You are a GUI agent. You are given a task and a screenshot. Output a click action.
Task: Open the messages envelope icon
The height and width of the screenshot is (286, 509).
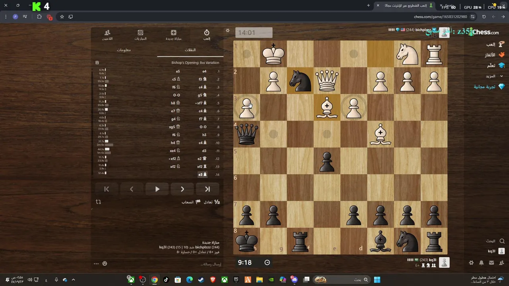pyautogui.click(x=492, y=263)
